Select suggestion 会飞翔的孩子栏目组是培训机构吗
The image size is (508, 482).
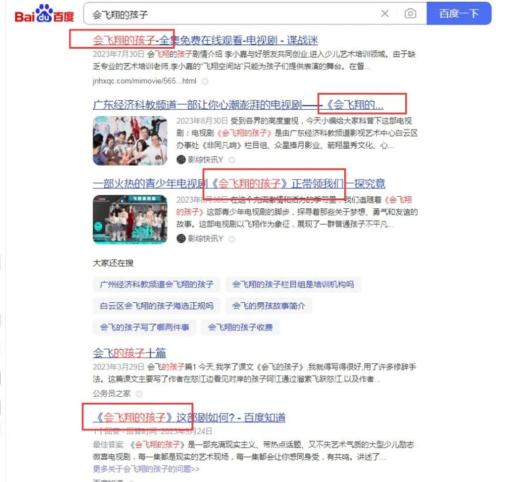tap(293, 285)
